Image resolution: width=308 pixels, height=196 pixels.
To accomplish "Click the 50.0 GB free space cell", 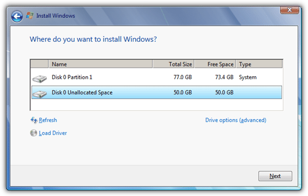I will pos(224,92).
